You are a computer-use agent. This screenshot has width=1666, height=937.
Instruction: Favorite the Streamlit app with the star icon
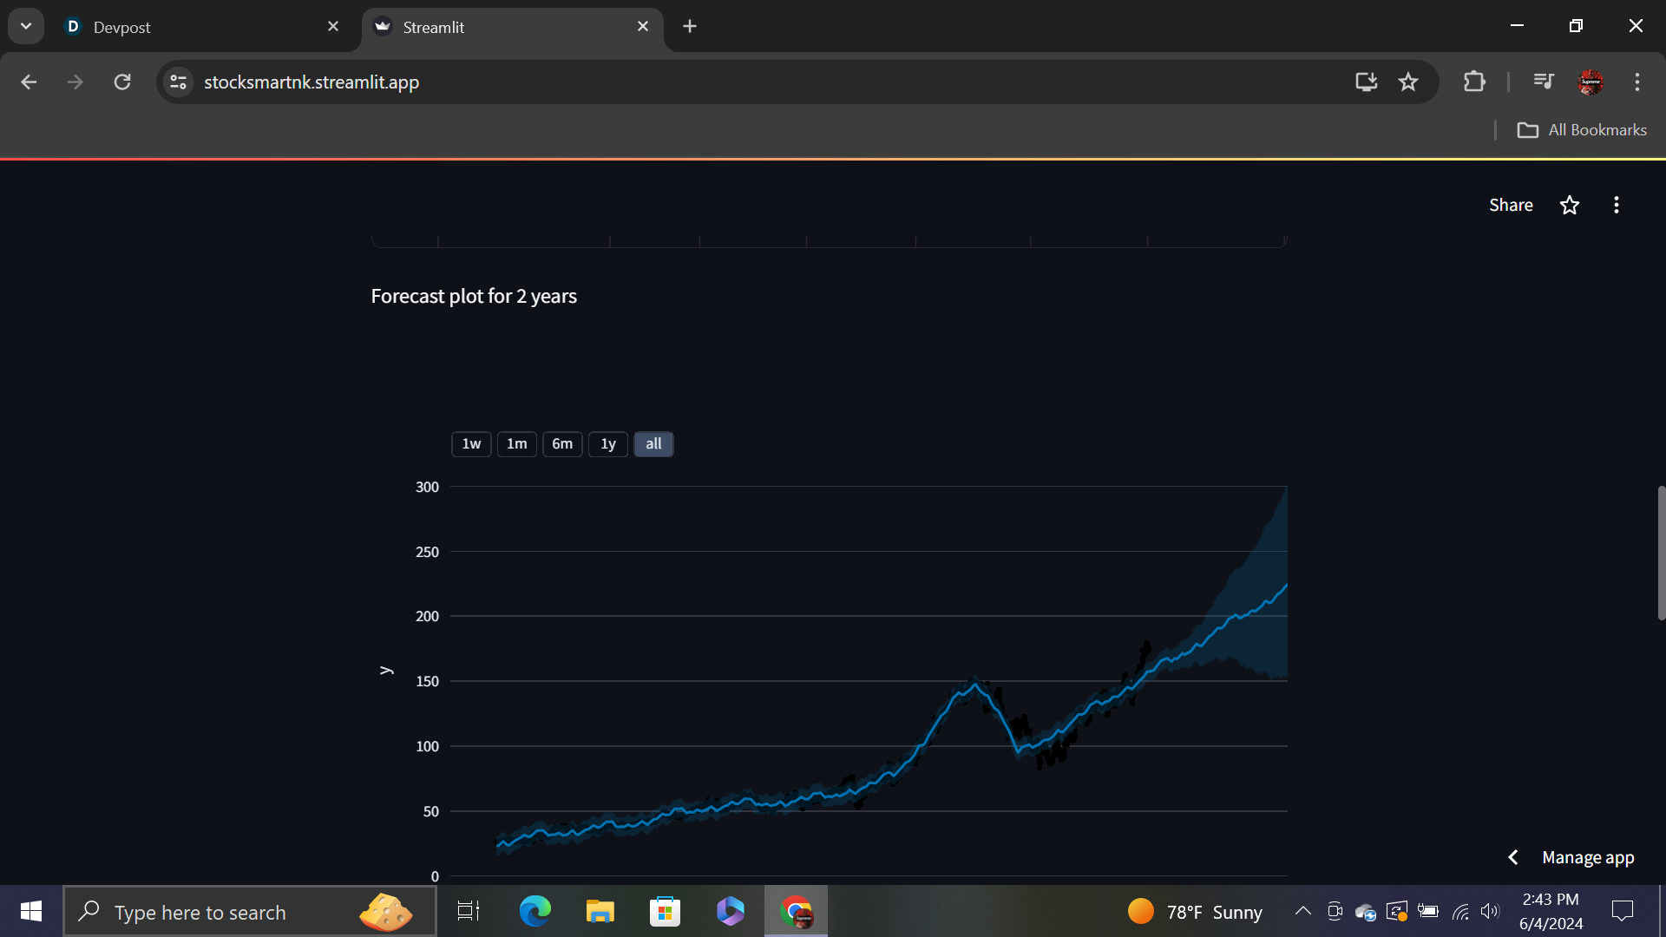pos(1570,206)
